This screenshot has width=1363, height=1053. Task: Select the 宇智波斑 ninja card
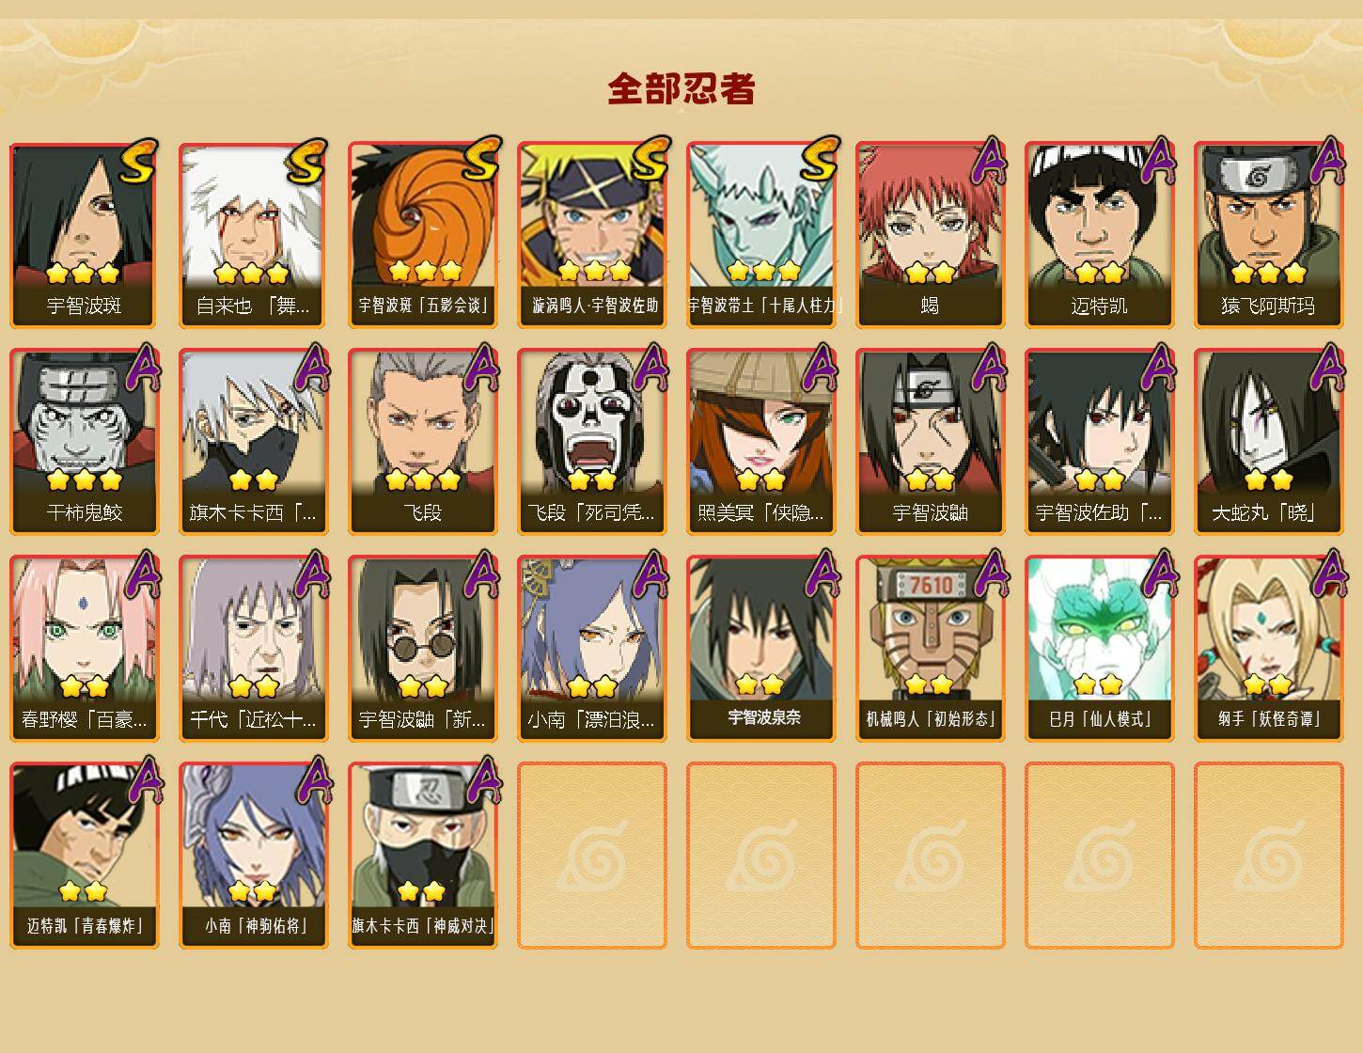[85, 236]
